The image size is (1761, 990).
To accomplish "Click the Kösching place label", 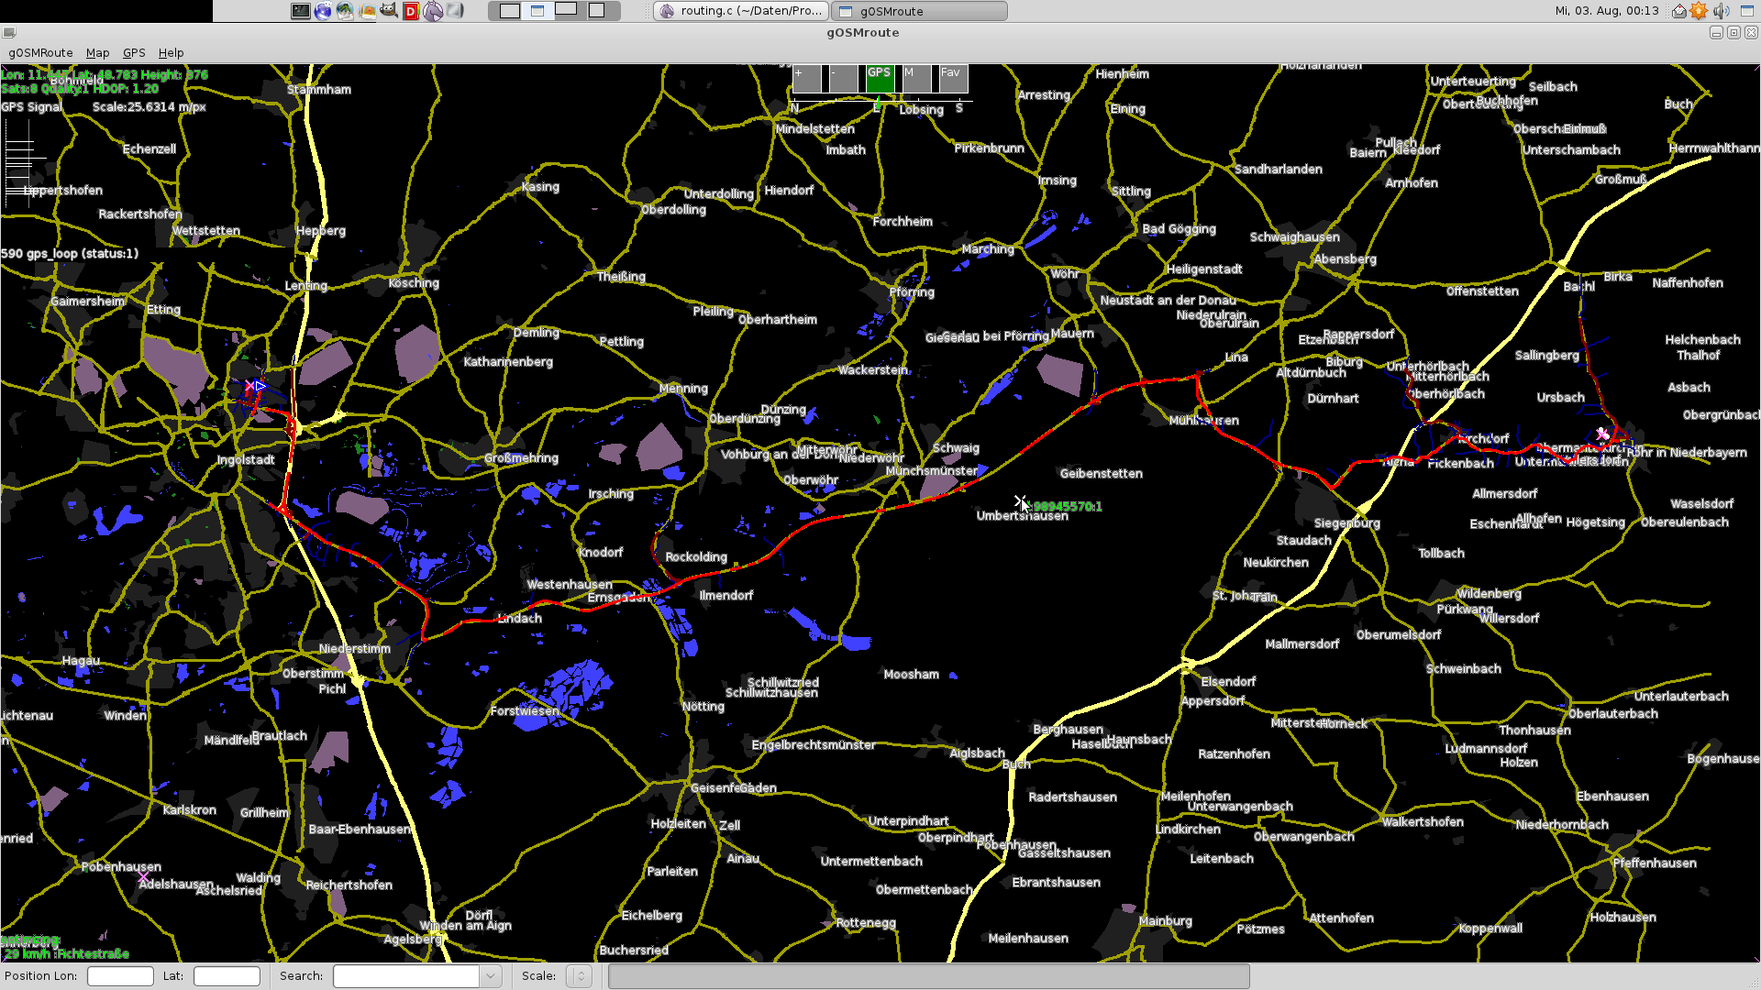I will tap(414, 283).
